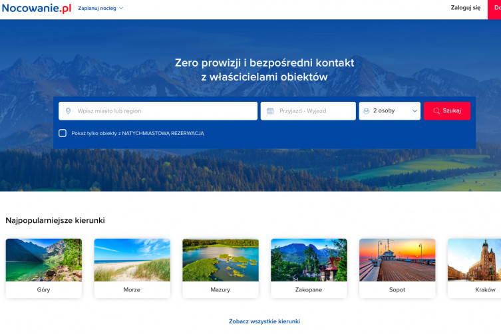The height and width of the screenshot is (334, 501).
Task: Click the Nocowanie.pl logo
Action: pyautogui.click(x=36, y=8)
